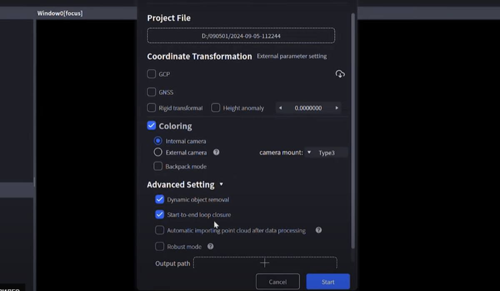Click the Project File path field

(241, 36)
